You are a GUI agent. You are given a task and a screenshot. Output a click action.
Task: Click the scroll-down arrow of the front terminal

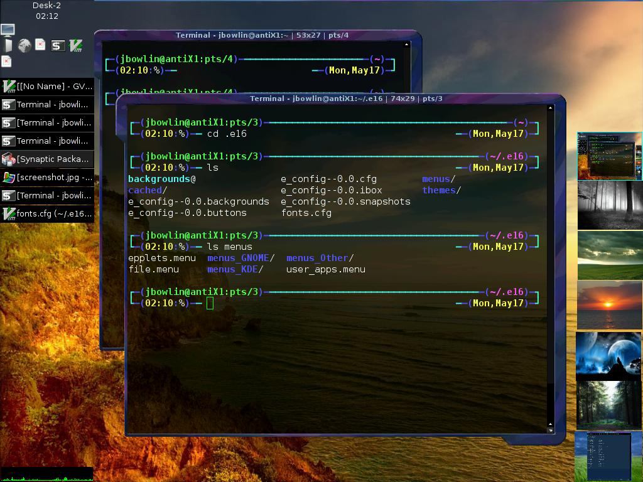[551, 429]
